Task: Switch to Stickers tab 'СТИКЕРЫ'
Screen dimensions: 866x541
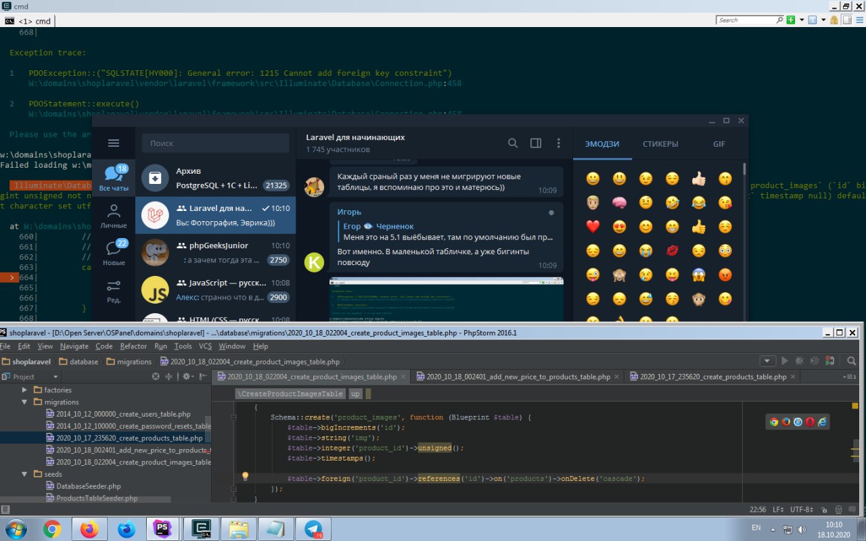Action: click(660, 143)
